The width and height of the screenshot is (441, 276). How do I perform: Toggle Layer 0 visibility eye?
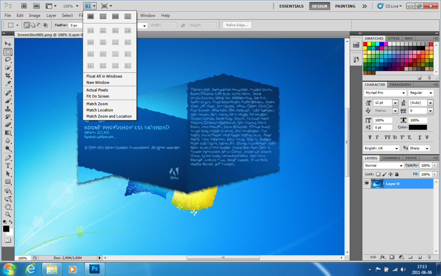367,183
